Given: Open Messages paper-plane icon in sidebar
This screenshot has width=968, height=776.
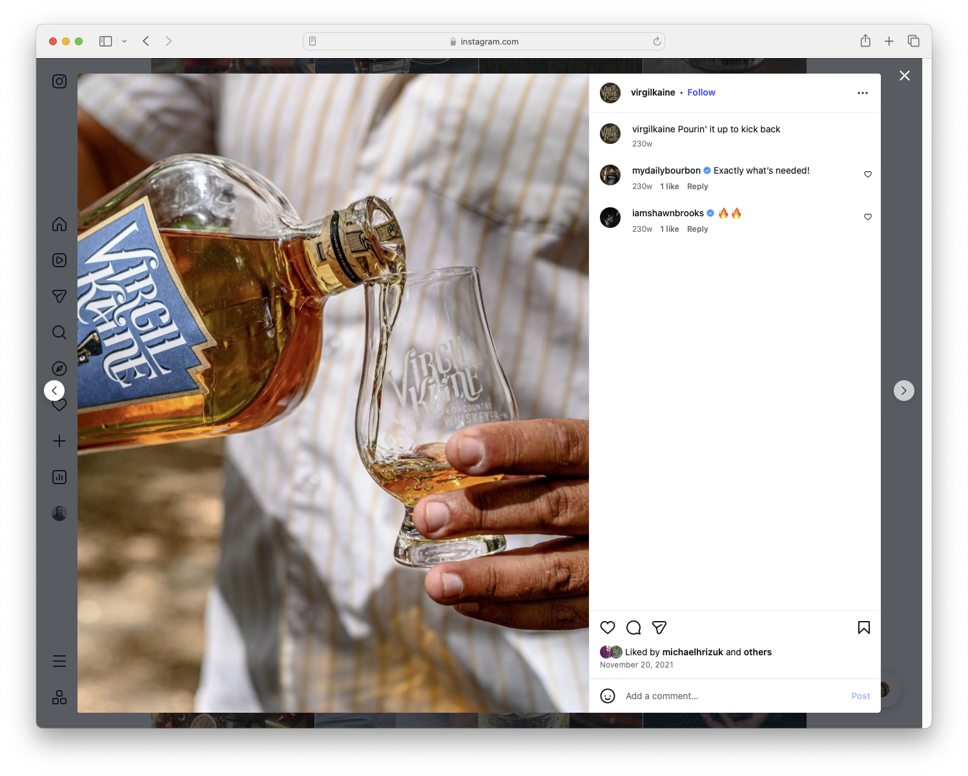Looking at the screenshot, I should [59, 296].
